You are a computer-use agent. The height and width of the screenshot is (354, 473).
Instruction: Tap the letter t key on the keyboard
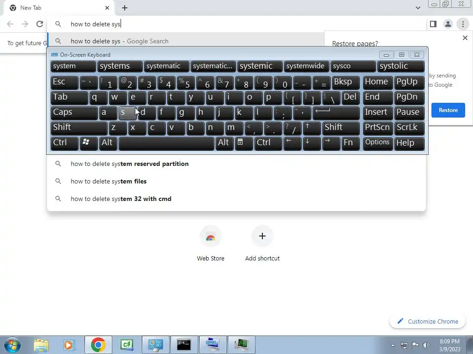(x=176, y=98)
